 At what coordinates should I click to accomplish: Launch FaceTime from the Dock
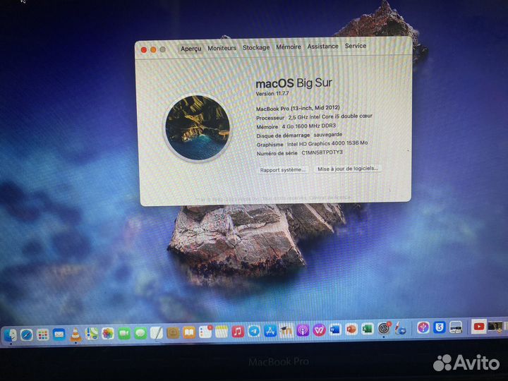tap(124, 333)
